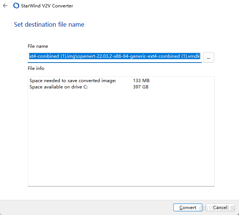This screenshot has width=239, height=215.
Task: Cancel the conversion wizard
Action: 220,207
